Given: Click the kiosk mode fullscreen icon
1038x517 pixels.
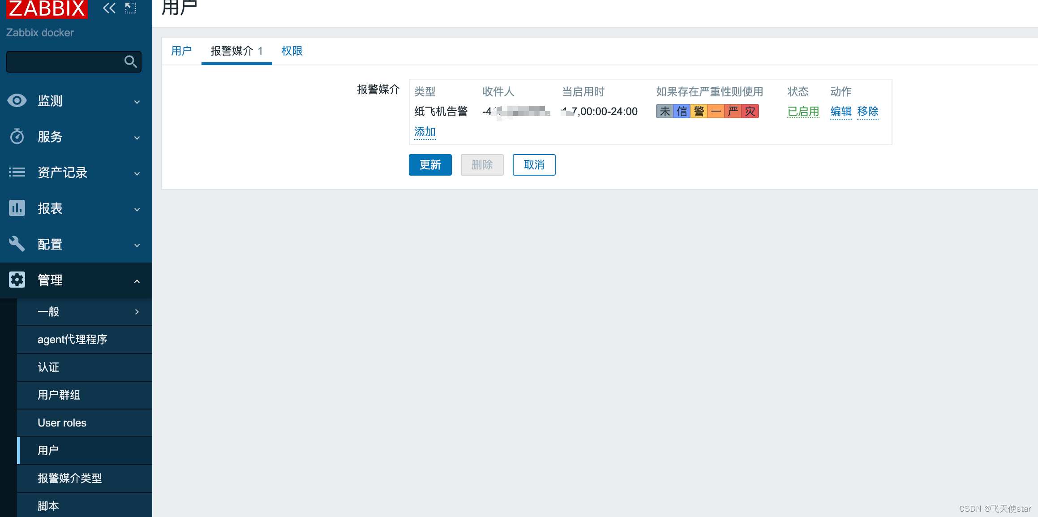Looking at the screenshot, I should click(x=130, y=8).
